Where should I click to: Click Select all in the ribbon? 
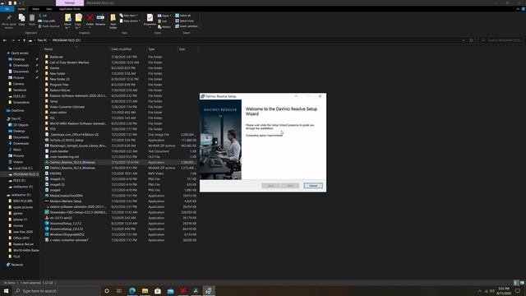click(182, 16)
